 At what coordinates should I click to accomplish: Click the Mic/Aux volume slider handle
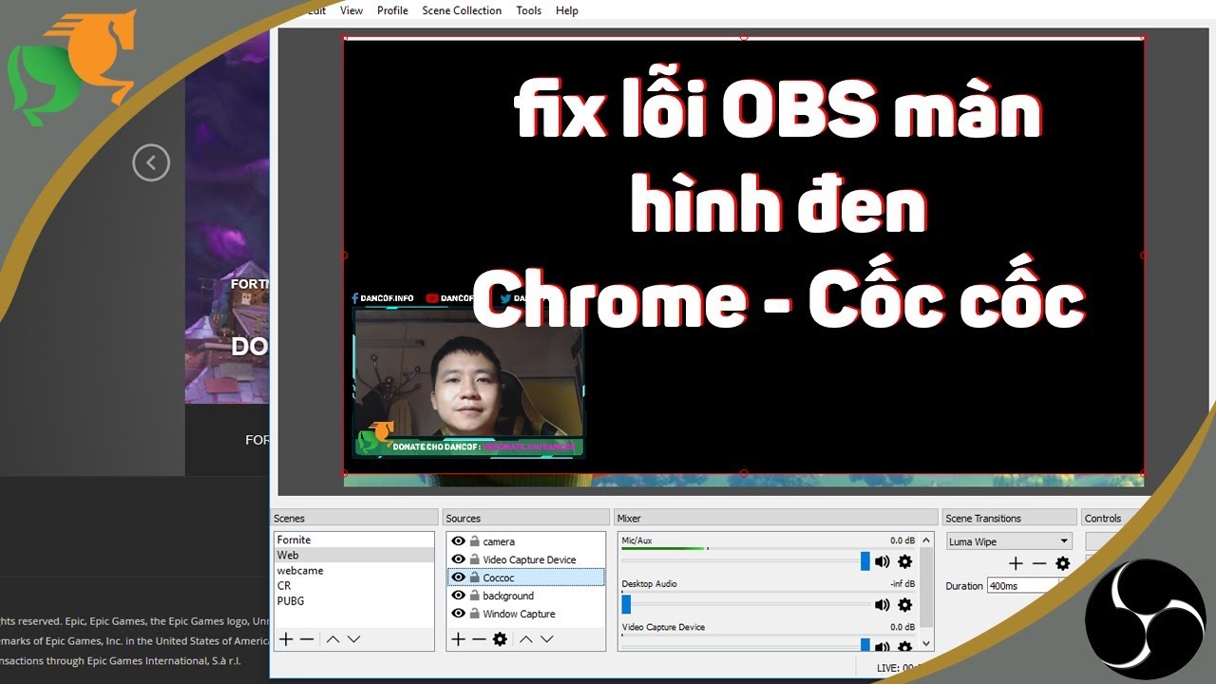tap(865, 561)
